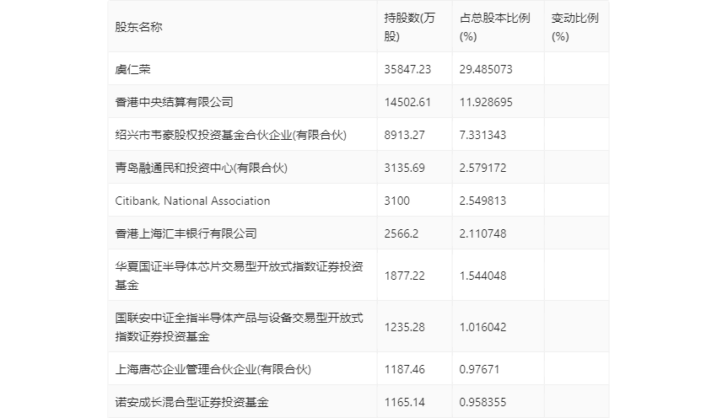Select shareholder 香港上海汇丰银行有限公司
Viewport: 717px width, 418px height.
[x=186, y=233]
